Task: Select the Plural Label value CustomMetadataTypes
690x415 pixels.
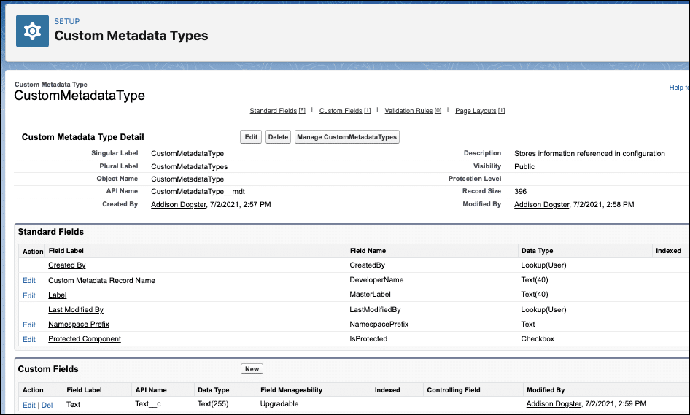Action: pos(189,167)
